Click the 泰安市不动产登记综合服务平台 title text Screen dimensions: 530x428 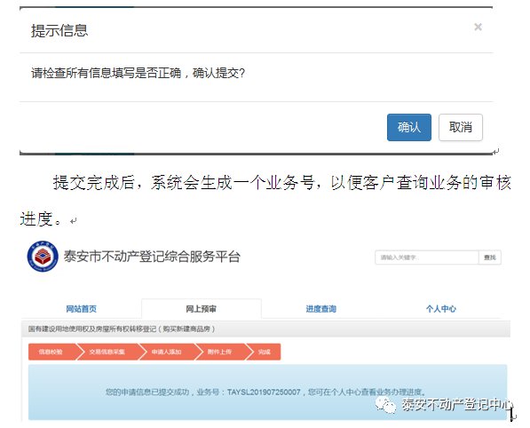point(152,257)
